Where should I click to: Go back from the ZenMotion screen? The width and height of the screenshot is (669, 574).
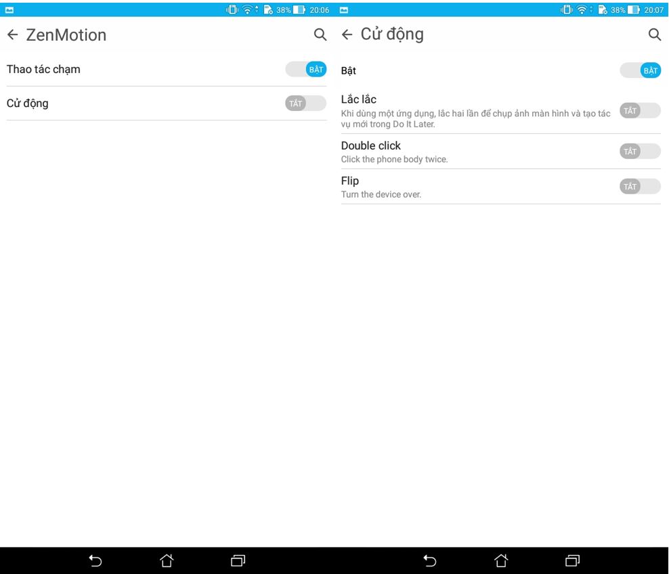pyautogui.click(x=13, y=35)
